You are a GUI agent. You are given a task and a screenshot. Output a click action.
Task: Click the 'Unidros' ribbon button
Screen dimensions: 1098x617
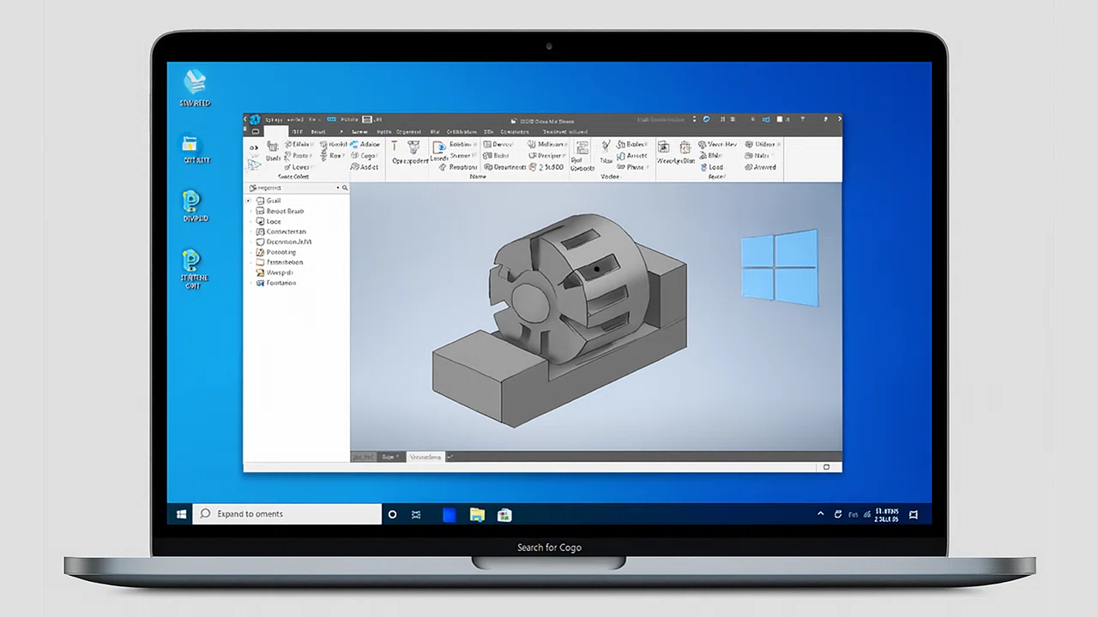coord(762,145)
